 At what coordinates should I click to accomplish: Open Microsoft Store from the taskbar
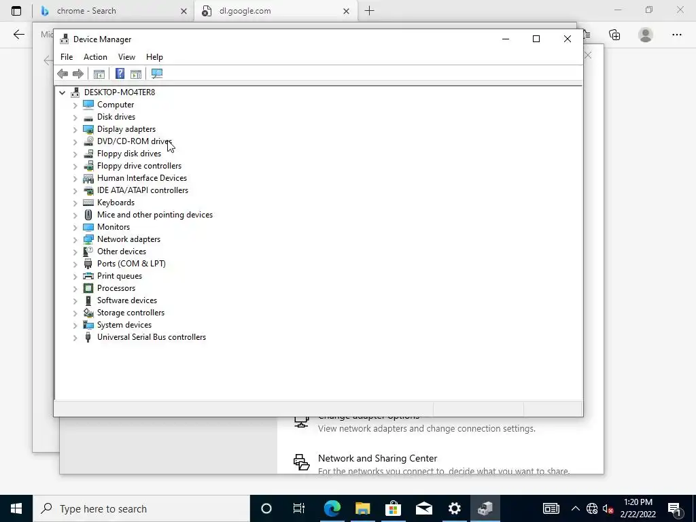pos(394,508)
